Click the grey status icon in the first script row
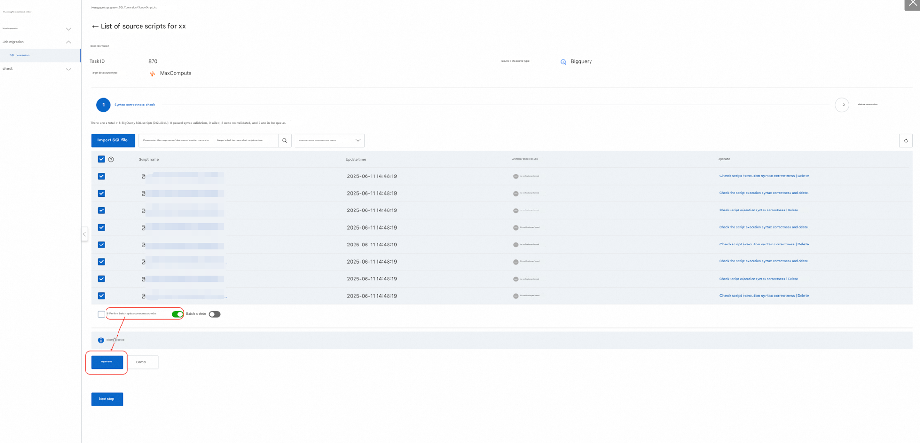920x443 pixels. (516, 176)
